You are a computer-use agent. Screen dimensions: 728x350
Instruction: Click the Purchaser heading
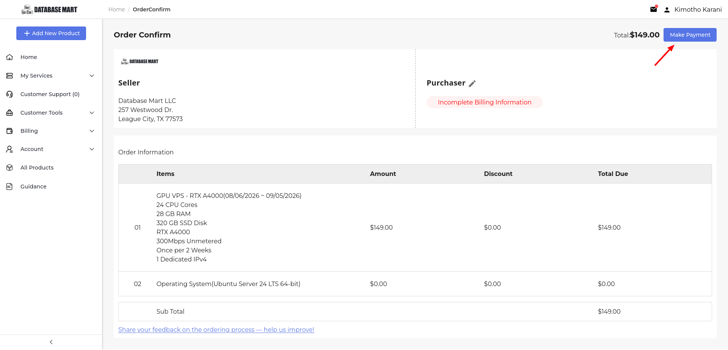tap(446, 83)
